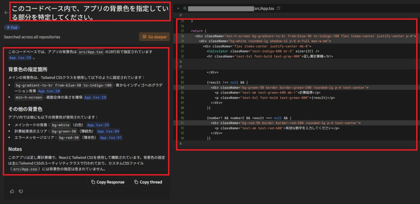Screen dimensions: 420x204
Task: Open the App.tsx:84 reference link
Action: pos(108,131)
